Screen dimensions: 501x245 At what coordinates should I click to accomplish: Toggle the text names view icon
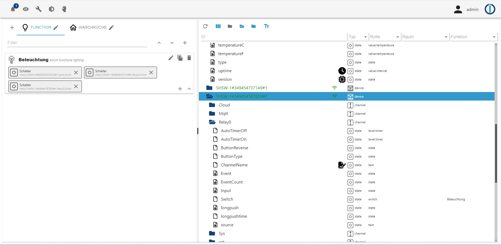[266, 26]
